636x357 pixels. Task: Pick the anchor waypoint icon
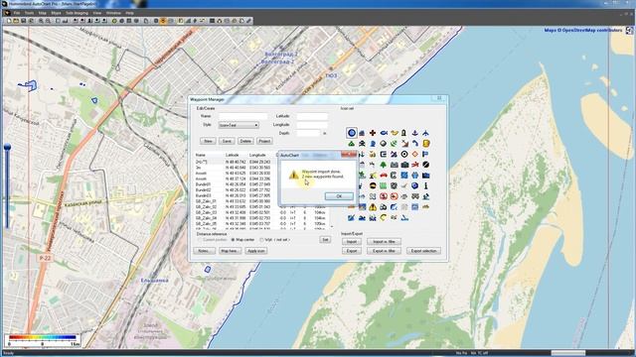click(x=415, y=133)
